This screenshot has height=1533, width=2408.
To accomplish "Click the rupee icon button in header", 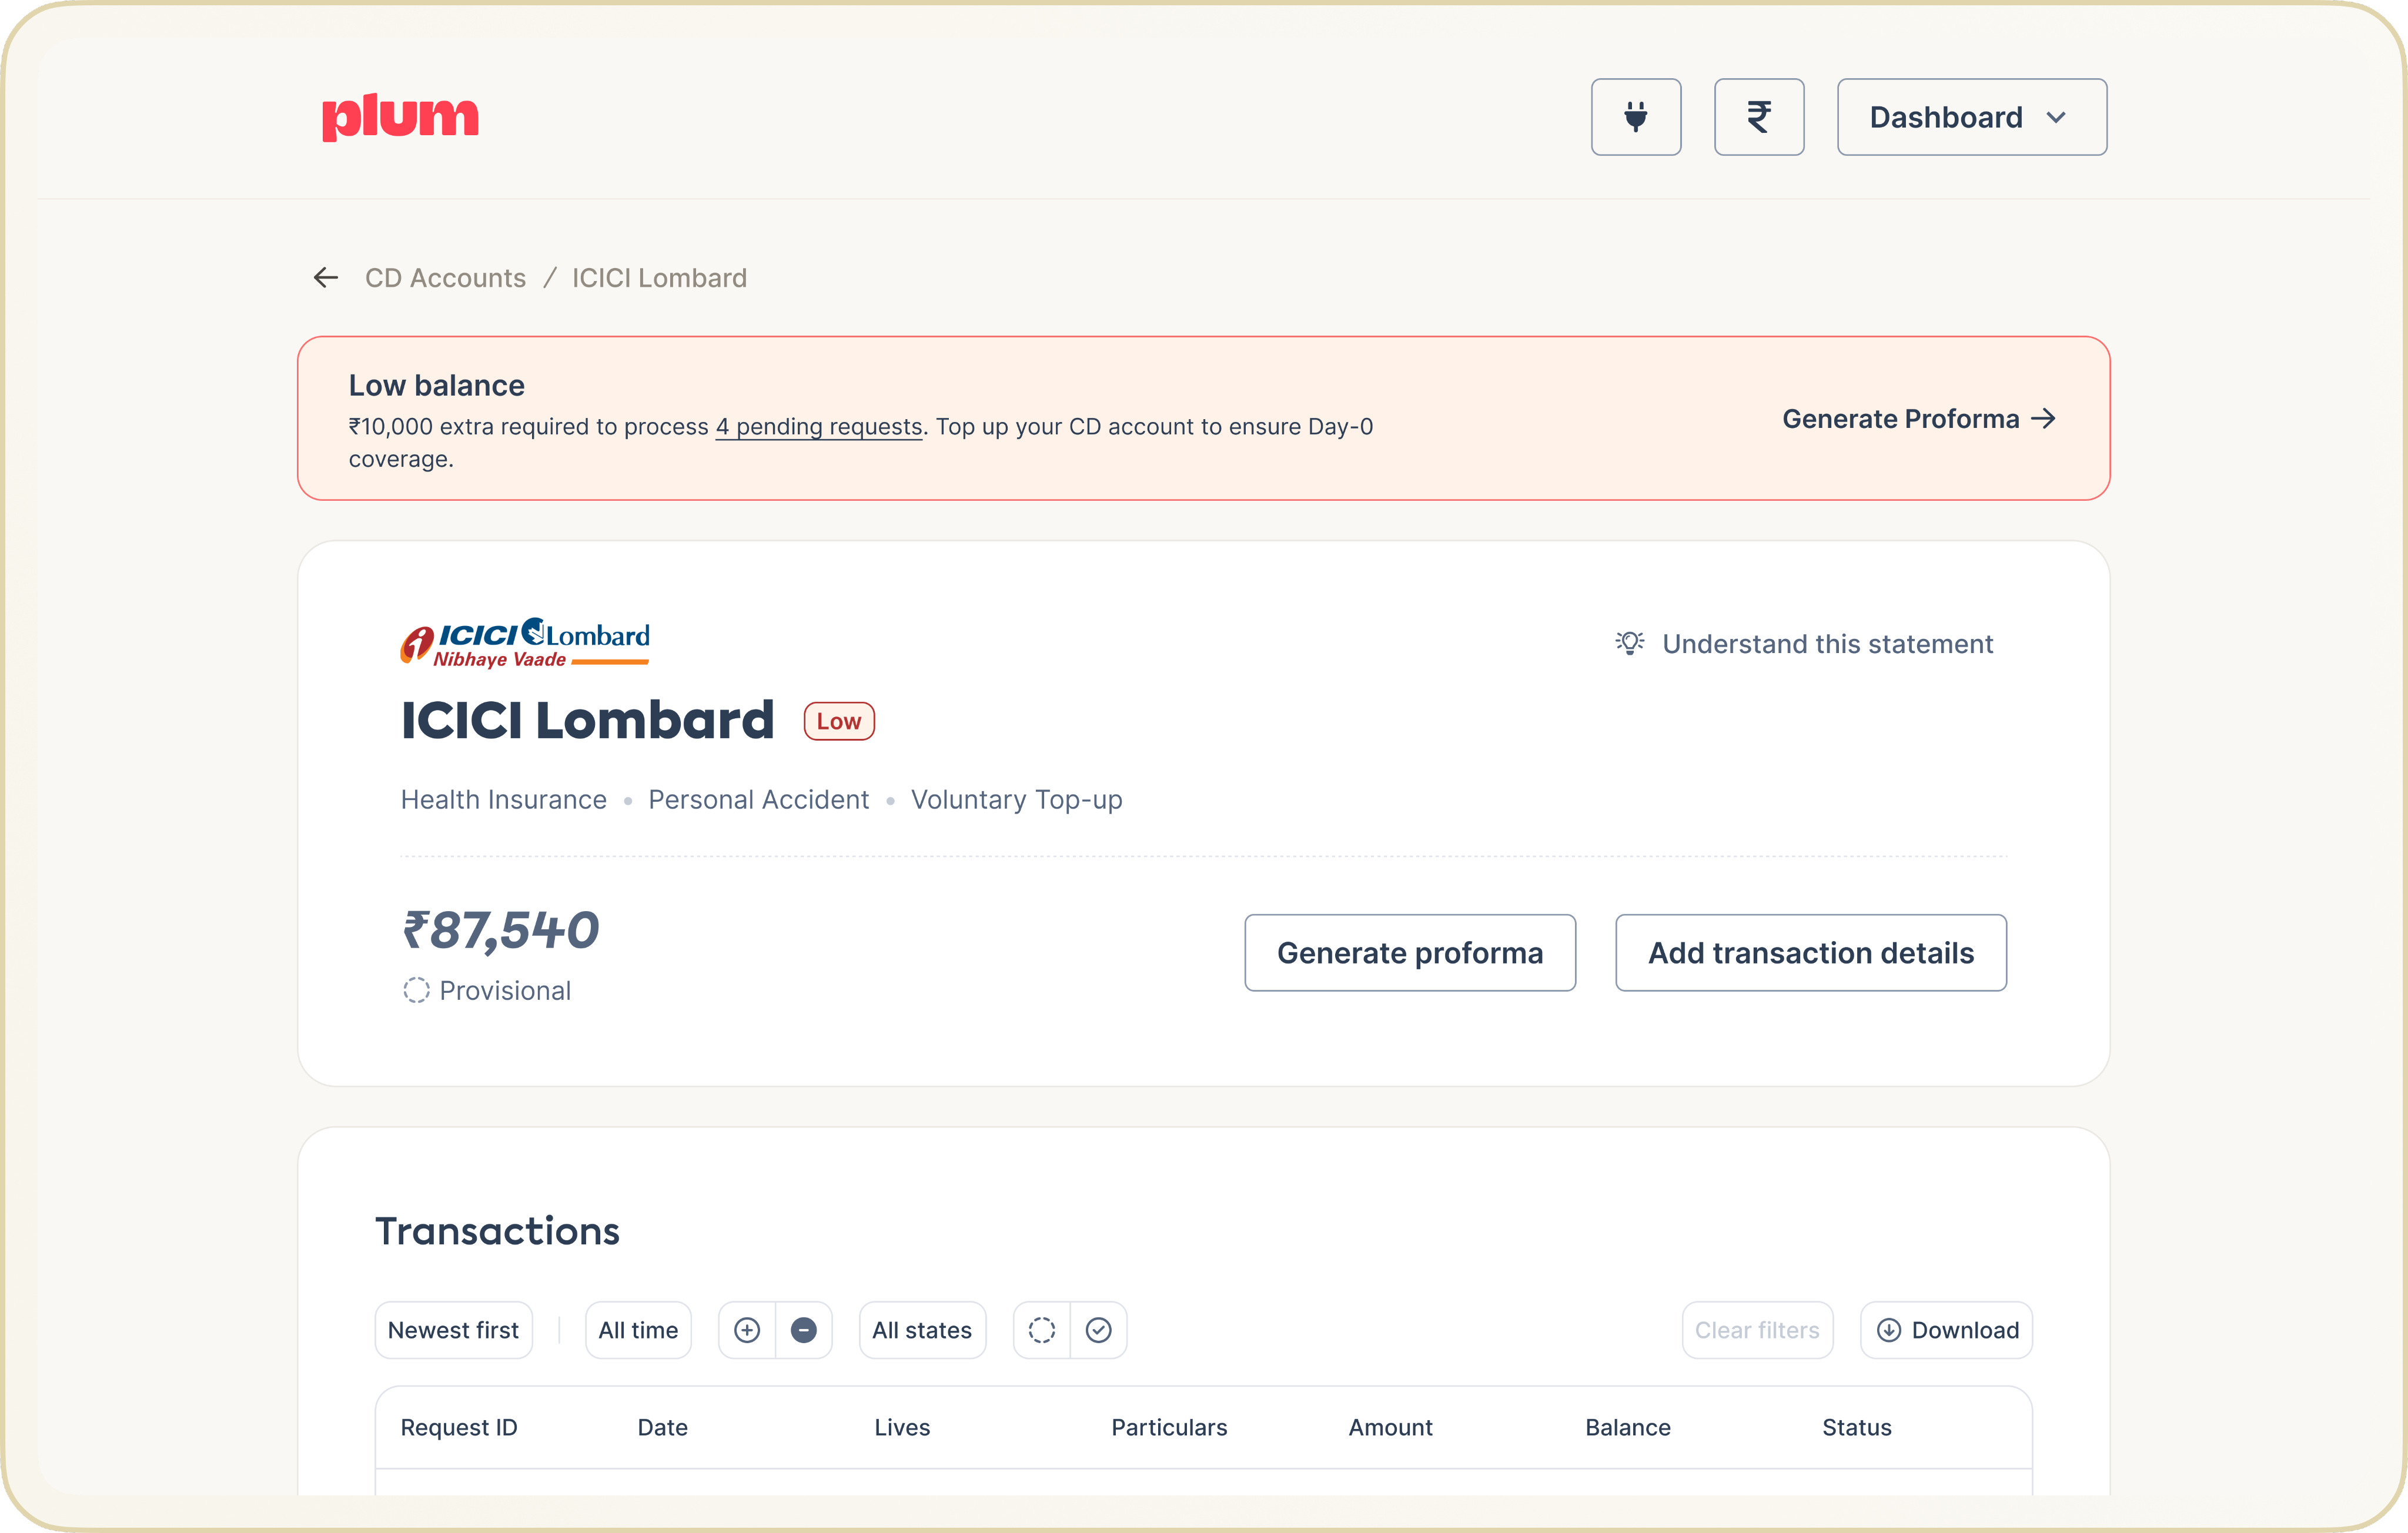I will tap(1758, 117).
